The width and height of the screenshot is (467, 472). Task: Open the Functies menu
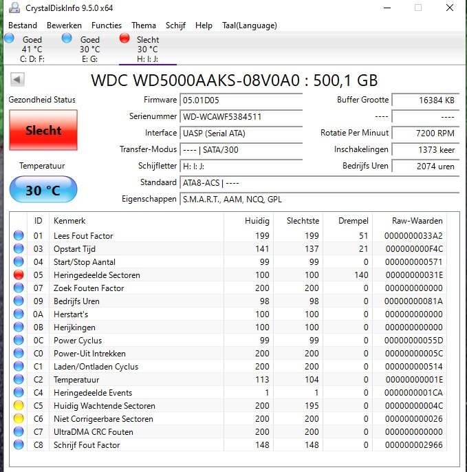pos(107,25)
